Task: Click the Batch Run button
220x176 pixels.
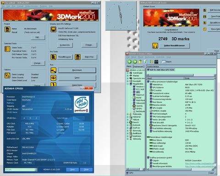Action: pos(89,57)
